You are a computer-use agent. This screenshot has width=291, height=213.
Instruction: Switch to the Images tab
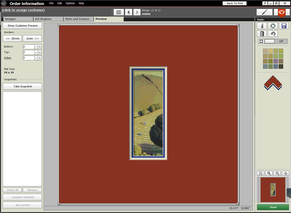click(18, 19)
